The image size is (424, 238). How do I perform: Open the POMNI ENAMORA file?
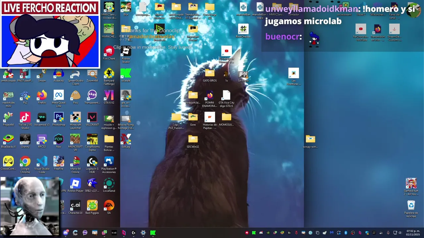210,99
